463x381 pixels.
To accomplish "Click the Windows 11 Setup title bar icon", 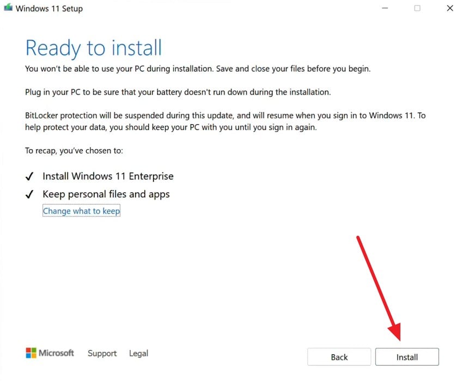I will tap(8, 8).
